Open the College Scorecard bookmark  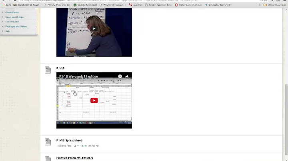[85, 5]
